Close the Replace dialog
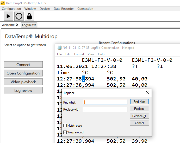This screenshot has height=143, width=180. coord(148,93)
